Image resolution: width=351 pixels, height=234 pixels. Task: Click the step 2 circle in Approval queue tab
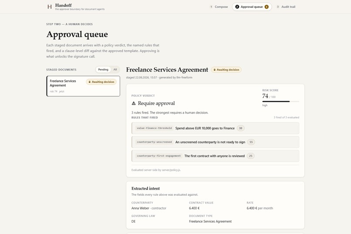pos(237,7)
